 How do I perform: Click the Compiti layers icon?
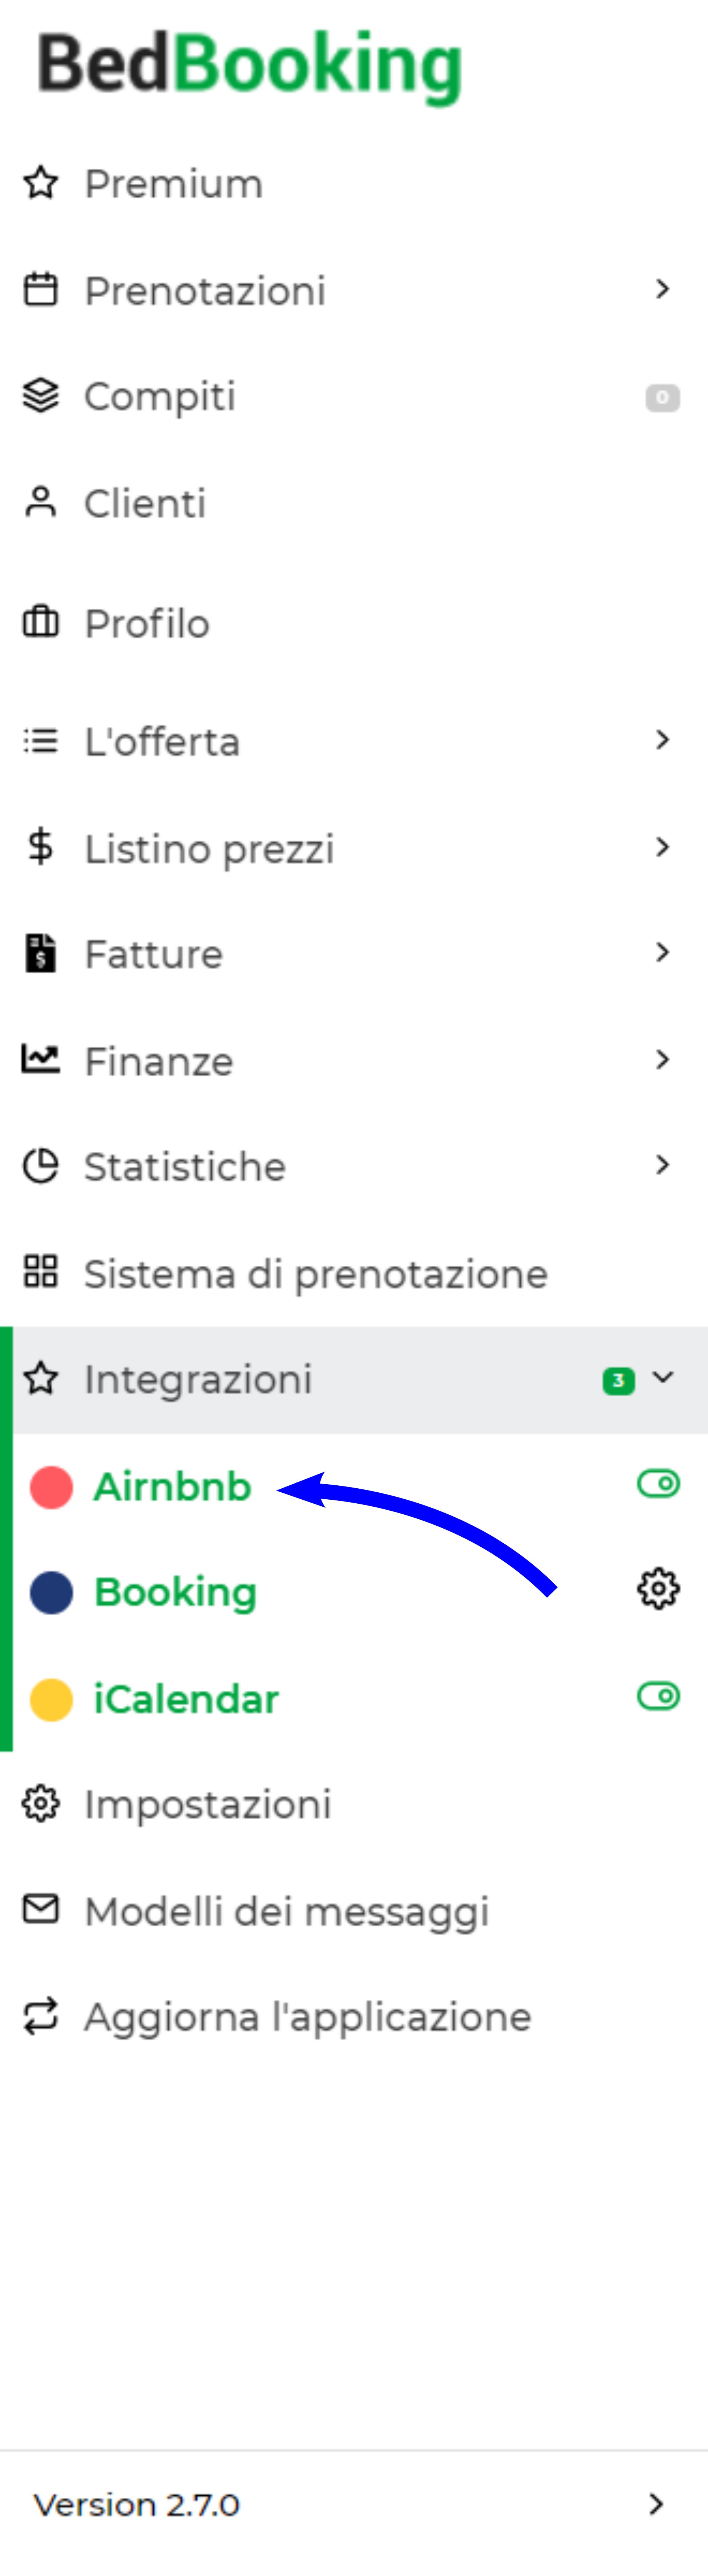coord(41,396)
